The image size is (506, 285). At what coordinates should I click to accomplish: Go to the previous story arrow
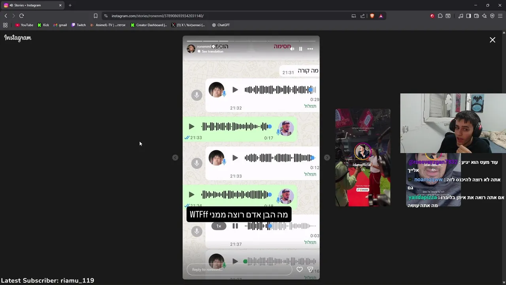pyautogui.click(x=175, y=158)
